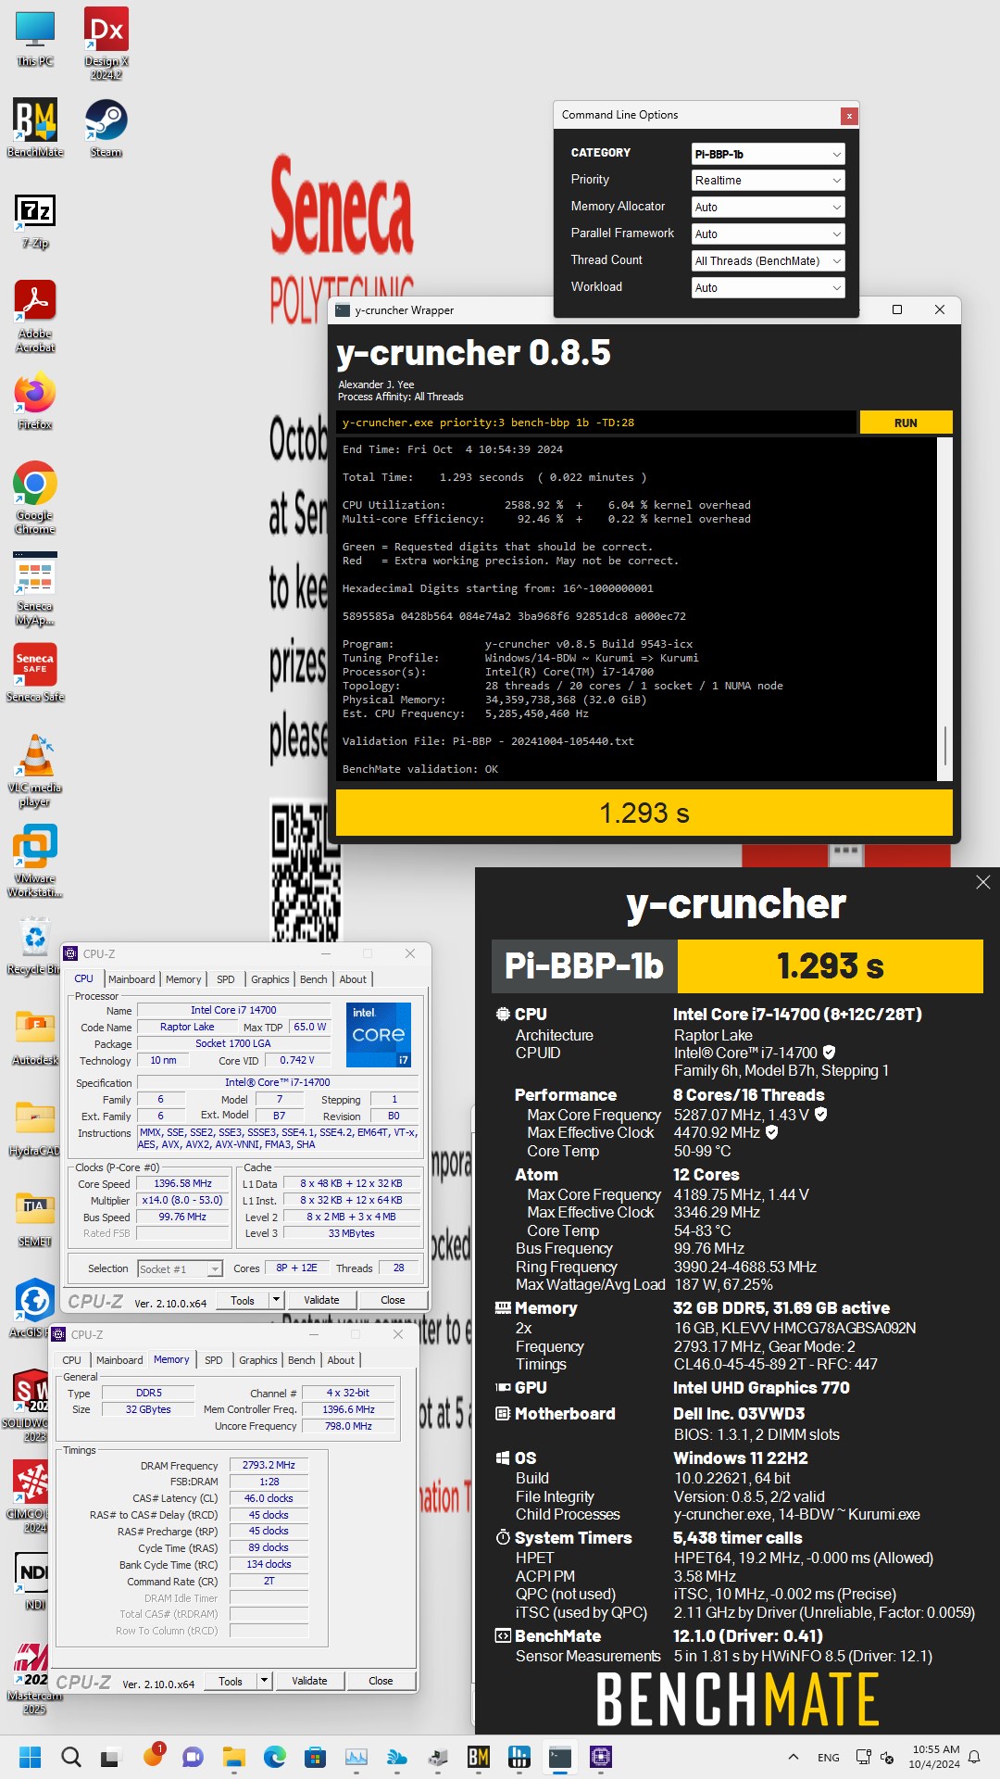Show hidden system tray icons
Image resolution: width=1000 pixels, height=1779 pixels.
(793, 1757)
